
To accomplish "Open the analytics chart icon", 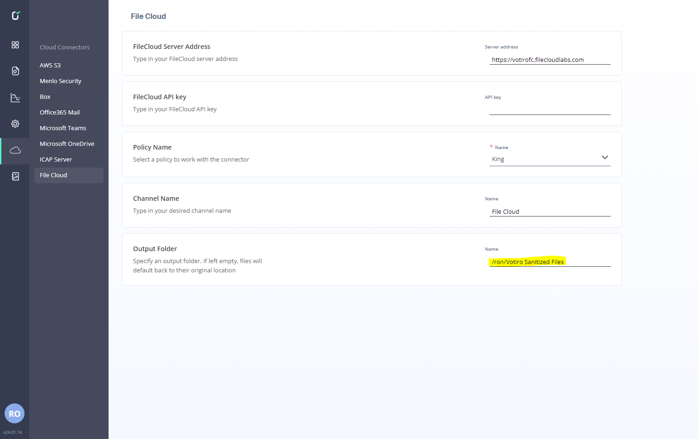I will [x=15, y=97].
